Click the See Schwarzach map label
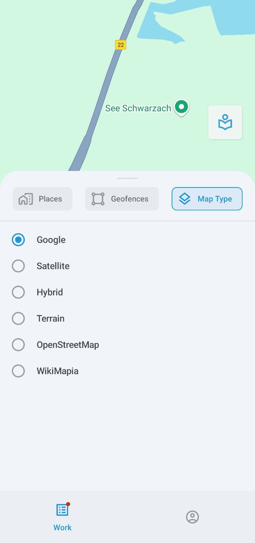This screenshot has width=255, height=543. coord(138,108)
